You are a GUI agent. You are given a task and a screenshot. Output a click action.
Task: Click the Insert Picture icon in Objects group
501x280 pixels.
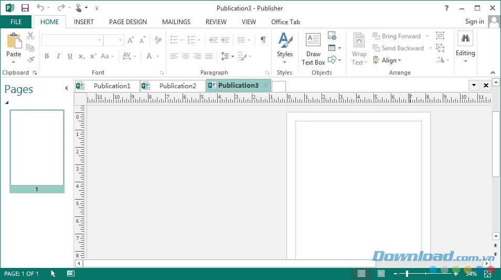[x=332, y=36]
